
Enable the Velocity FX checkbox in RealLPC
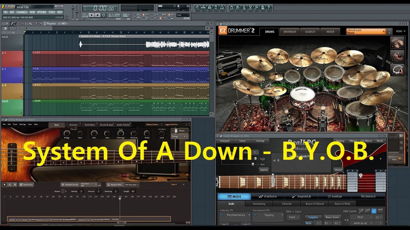222,215
